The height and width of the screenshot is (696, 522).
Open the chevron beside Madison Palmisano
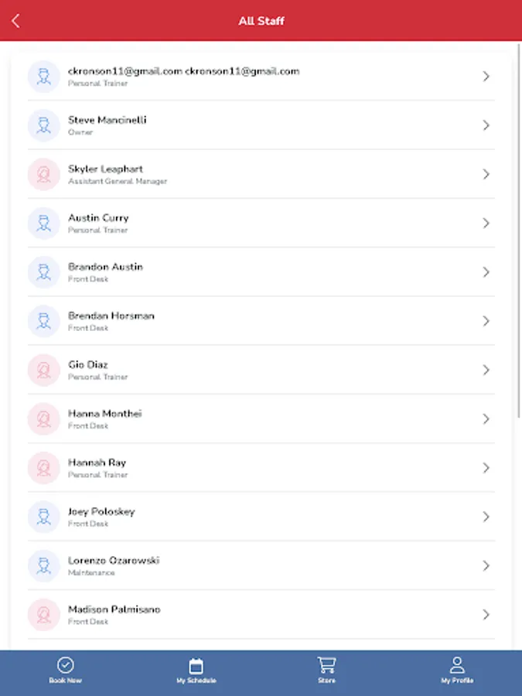tap(486, 615)
